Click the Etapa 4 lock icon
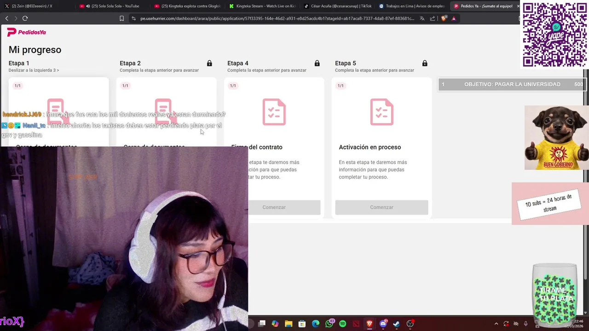589x331 pixels. point(317,63)
